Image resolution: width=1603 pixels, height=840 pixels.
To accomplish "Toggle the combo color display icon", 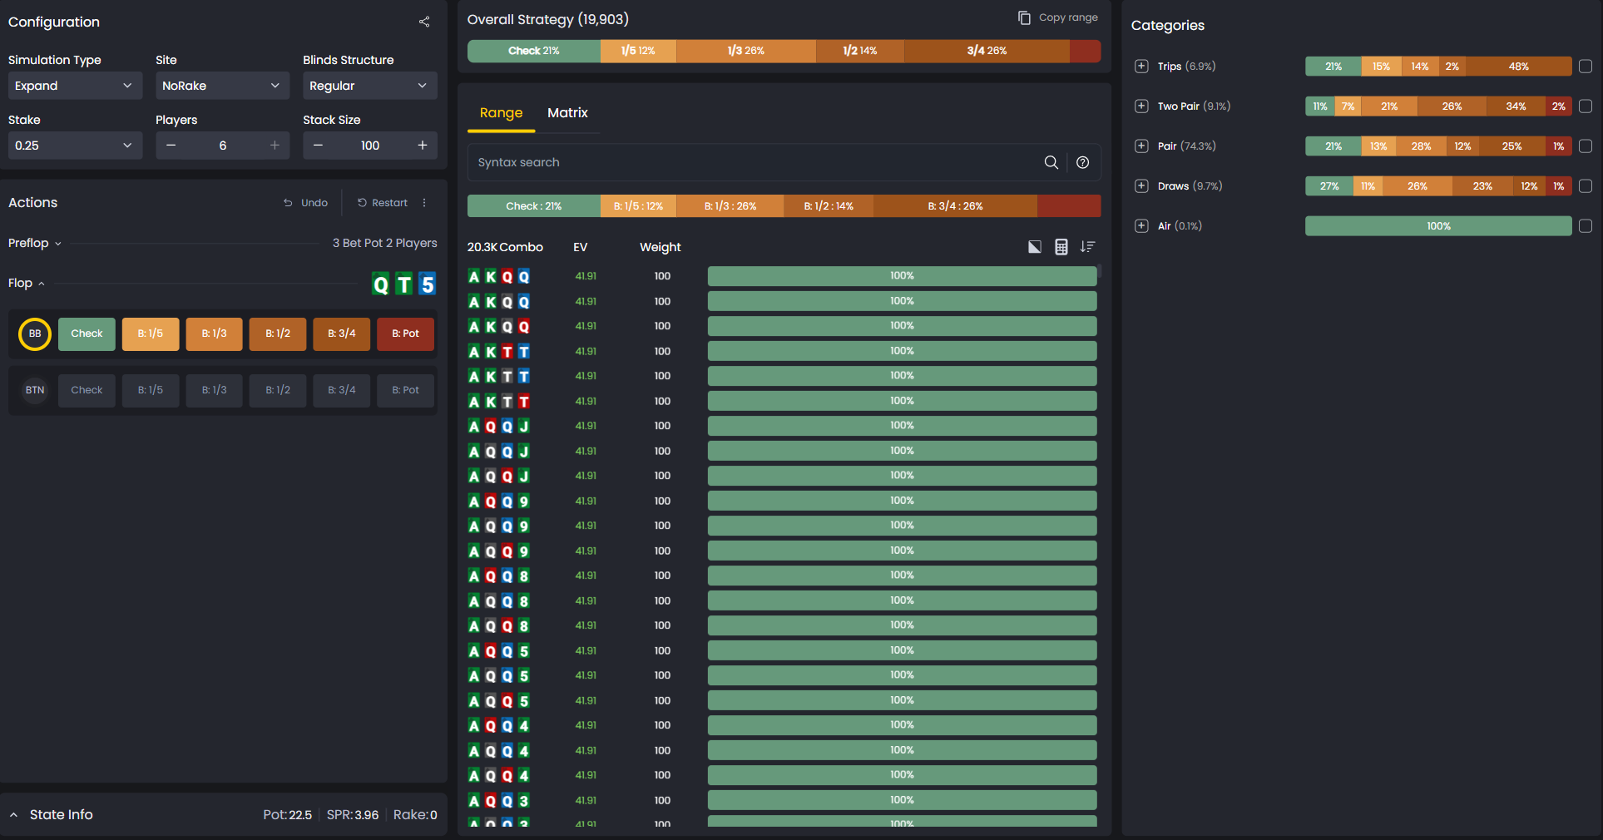I will 1035,247.
